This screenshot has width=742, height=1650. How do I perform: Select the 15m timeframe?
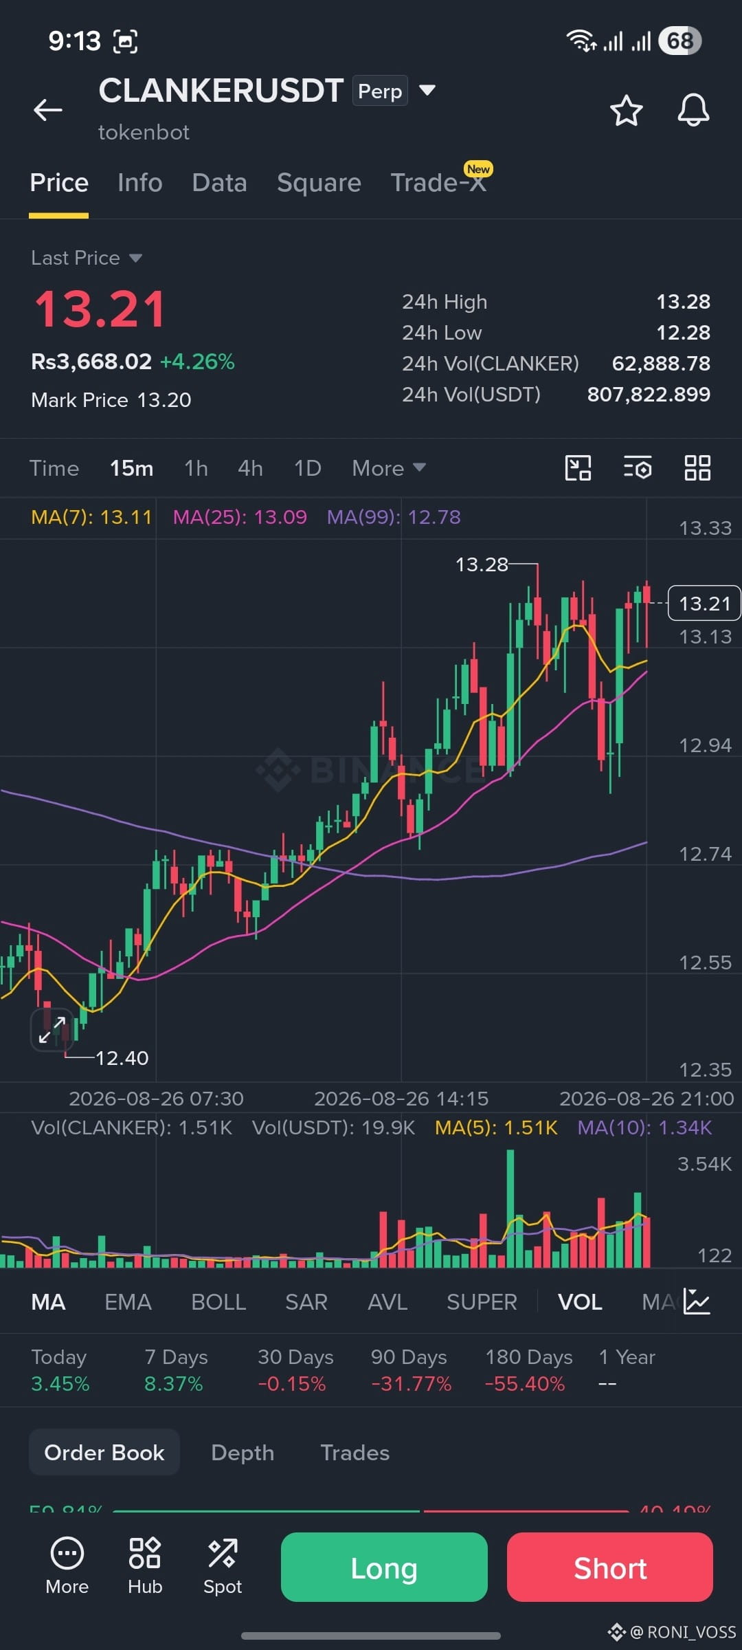point(132,468)
